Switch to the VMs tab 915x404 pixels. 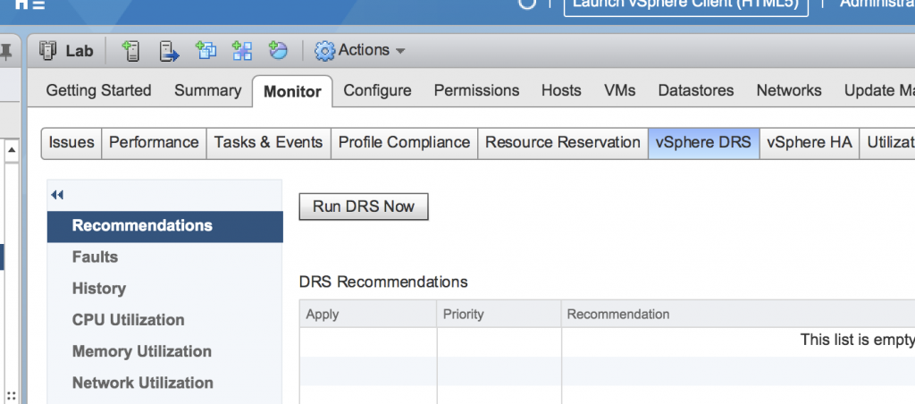pos(620,90)
